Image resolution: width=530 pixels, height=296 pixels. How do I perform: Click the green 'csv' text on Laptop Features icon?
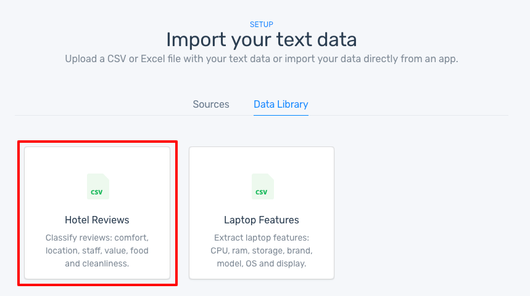coord(262,192)
